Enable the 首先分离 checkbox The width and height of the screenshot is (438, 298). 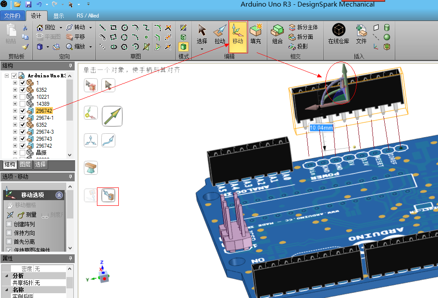[9, 241]
